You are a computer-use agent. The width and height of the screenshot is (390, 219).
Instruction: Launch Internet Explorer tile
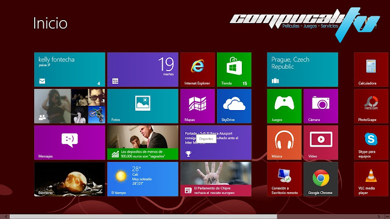coord(197,69)
